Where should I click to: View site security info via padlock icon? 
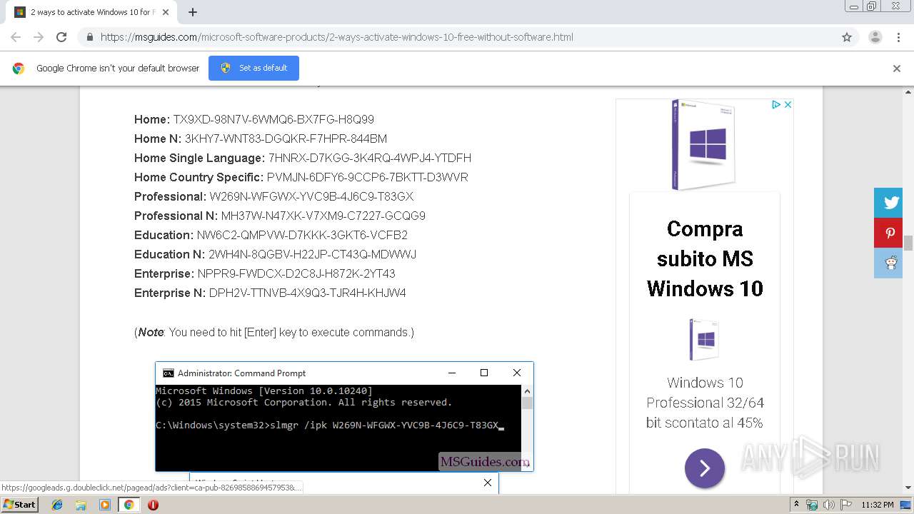[x=89, y=37]
